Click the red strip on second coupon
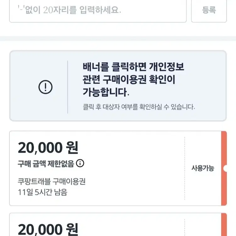236x236 pixels. [x=224, y=225]
